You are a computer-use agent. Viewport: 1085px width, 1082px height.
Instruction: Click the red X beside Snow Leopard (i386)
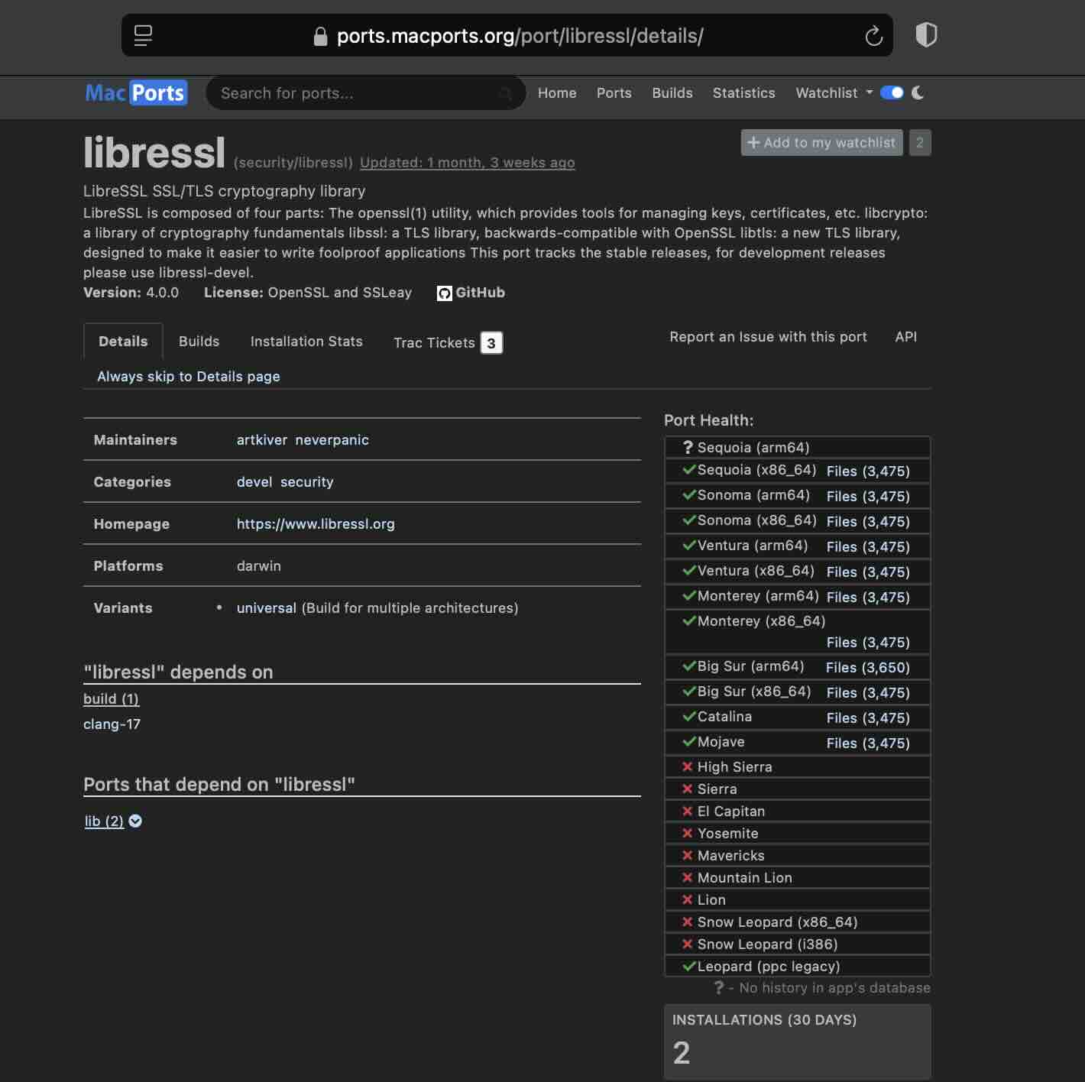coord(688,944)
